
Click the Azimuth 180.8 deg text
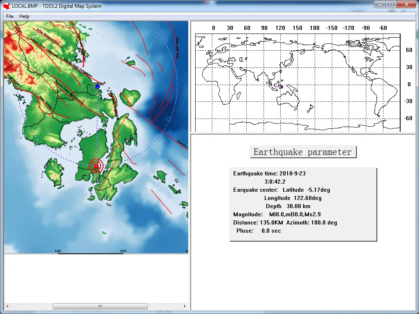click(x=311, y=222)
